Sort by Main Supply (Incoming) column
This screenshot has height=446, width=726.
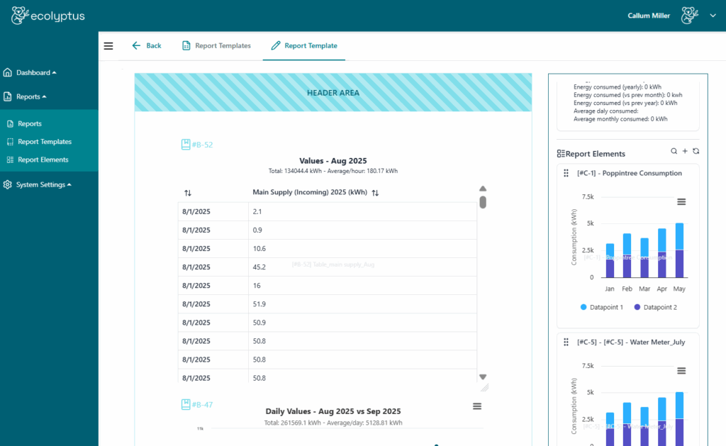point(375,193)
